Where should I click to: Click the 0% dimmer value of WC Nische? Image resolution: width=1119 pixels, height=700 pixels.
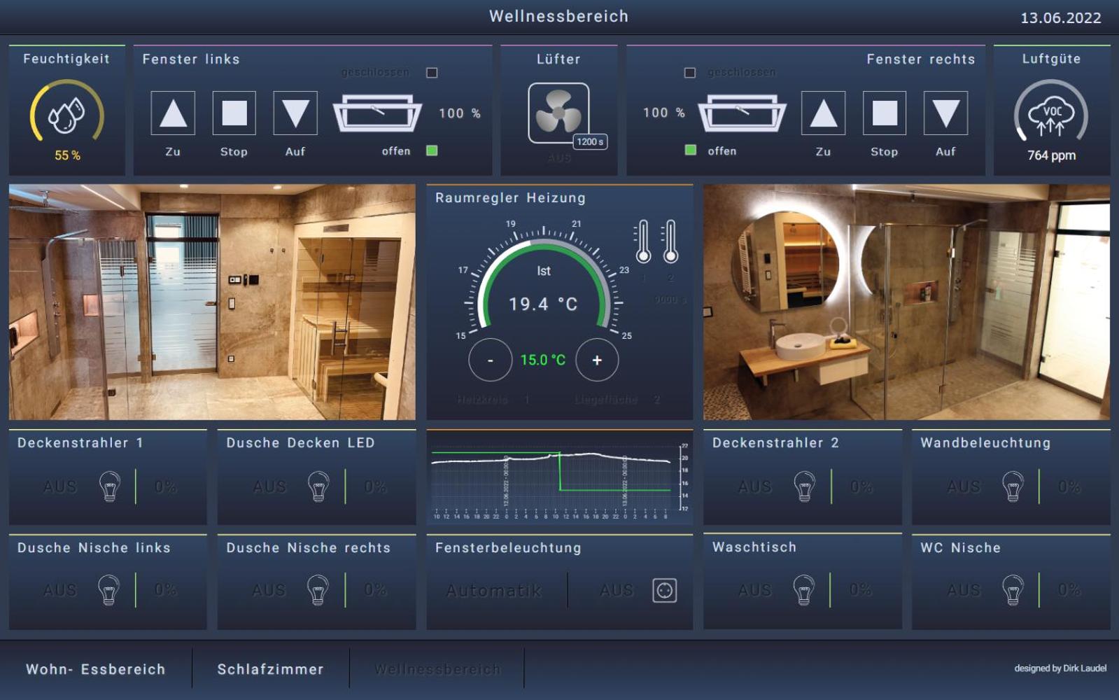tap(1069, 590)
